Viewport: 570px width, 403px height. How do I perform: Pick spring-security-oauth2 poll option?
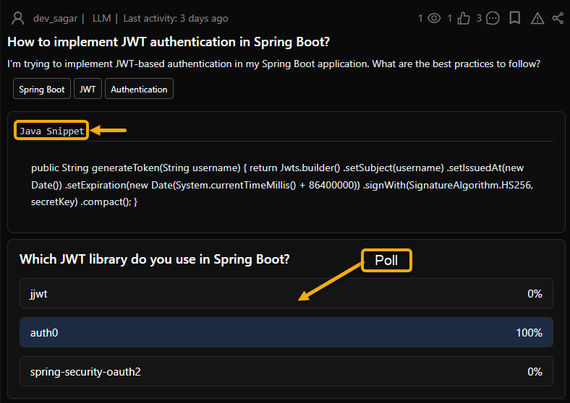coord(286,372)
